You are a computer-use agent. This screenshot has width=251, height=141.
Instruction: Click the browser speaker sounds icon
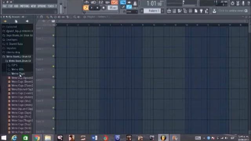(27, 21)
